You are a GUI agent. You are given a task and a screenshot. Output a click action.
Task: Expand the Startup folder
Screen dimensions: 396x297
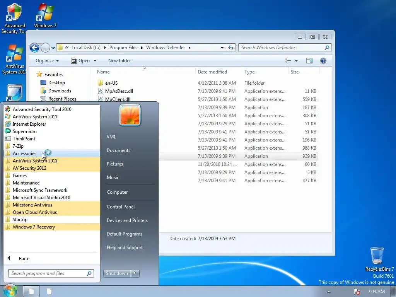52,219
